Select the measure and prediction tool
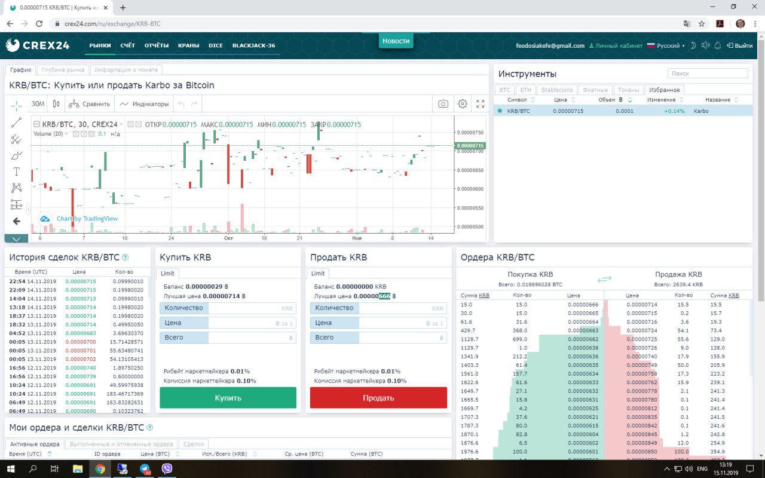This screenshot has width=765, height=478. [17, 204]
